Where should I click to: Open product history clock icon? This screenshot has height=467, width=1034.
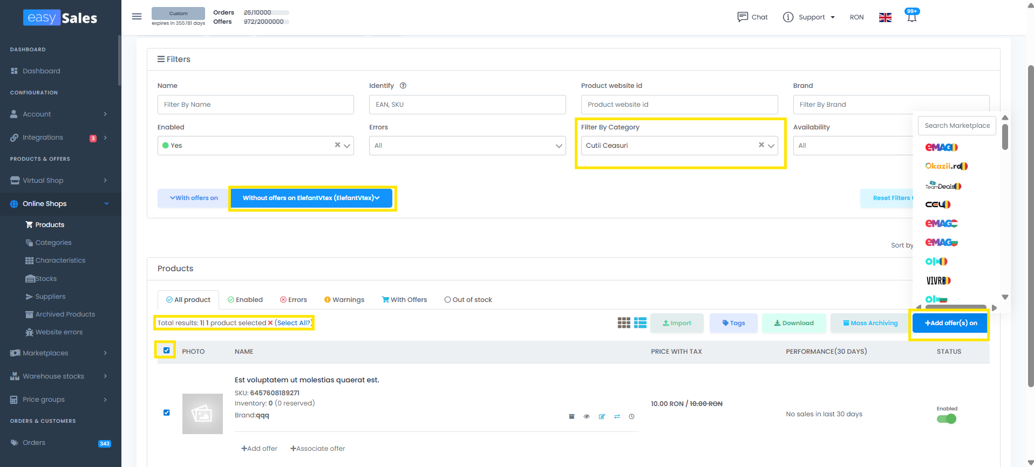[631, 416]
